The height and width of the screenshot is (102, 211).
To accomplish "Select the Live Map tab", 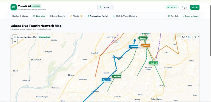I will click(x=39, y=16).
